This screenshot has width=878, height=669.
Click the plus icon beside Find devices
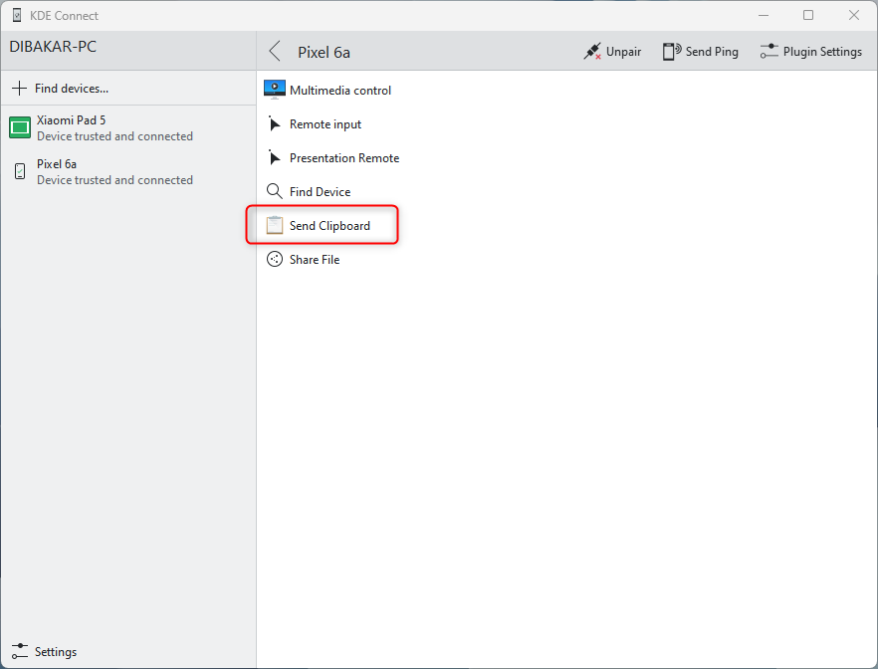[19, 88]
